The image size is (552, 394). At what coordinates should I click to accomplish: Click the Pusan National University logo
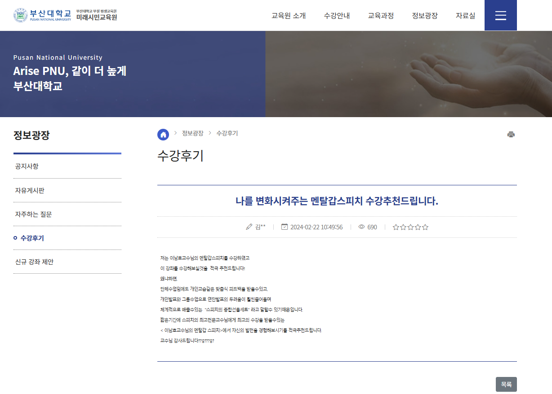click(42, 15)
